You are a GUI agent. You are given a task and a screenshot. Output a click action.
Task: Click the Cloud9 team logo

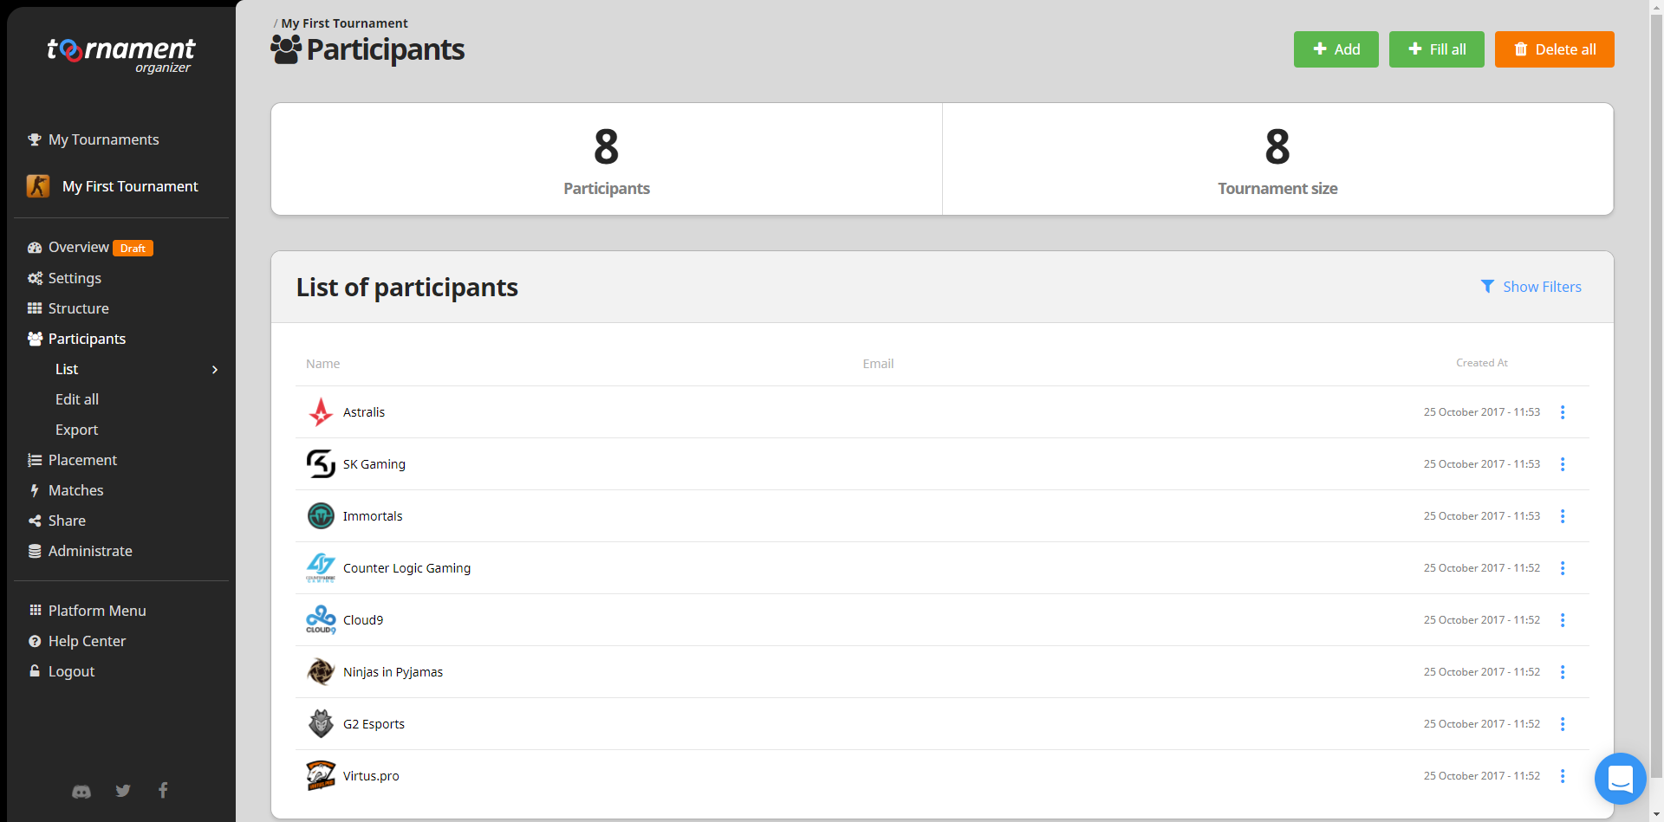(x=321, y=620)
